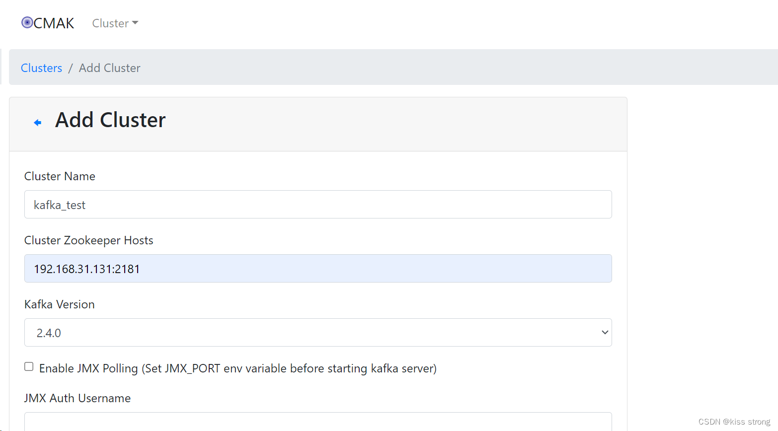
Task: Click the blue back arrow beside Add Cluster
Action: pos(37,122)
